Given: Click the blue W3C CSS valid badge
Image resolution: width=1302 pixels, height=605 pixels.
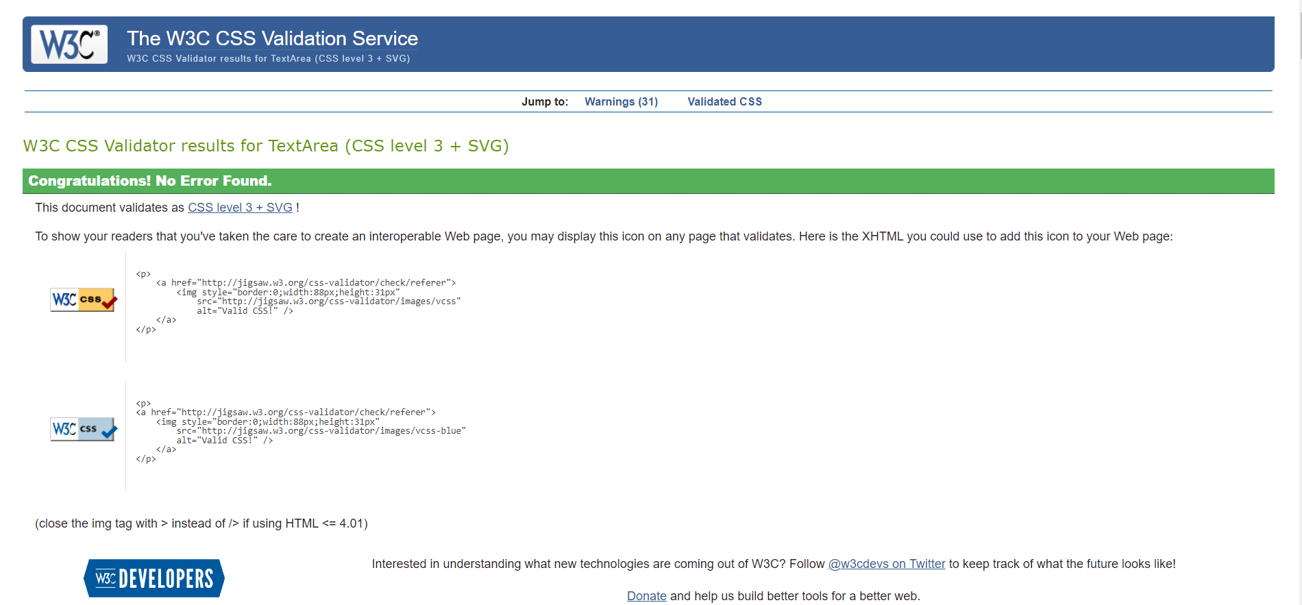Looking at the screenshot, I should 84,429.
